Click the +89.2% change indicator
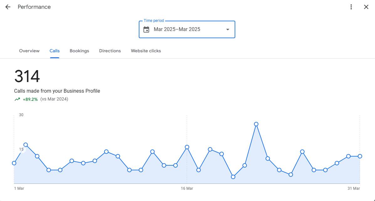The height and width of the screenshot is (201, 375). tap(30, 99)
